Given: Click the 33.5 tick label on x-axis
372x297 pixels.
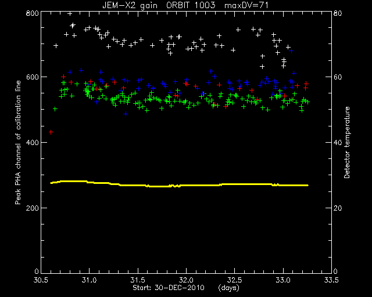Looking at the screenshot, I should click(331, 280).
